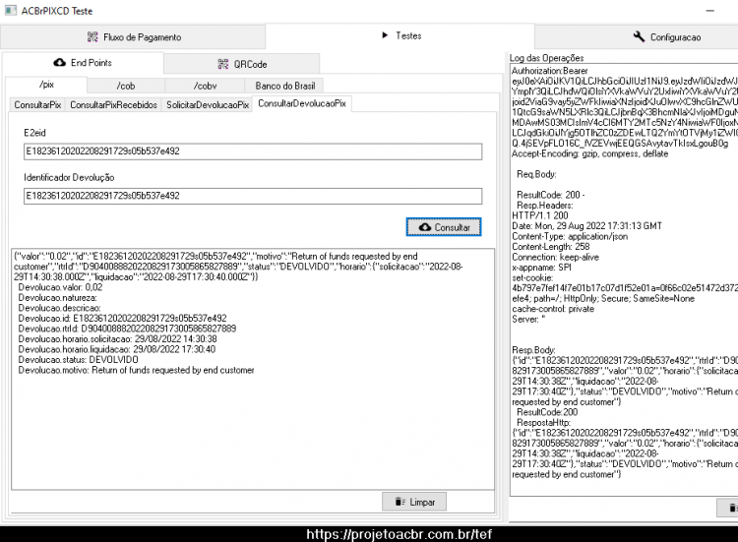This screenshot has height=542, width=738.
Task: Click the 'Devolucao.natureza:' result line
Action: (x=57, y=298)
